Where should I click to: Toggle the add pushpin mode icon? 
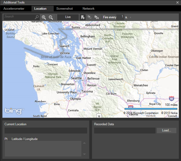click(83, 17)
